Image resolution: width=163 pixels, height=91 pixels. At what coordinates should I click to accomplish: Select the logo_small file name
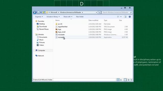coord(62,32)
